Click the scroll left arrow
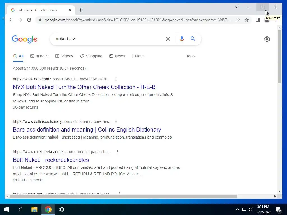287x215 pixels. pos(7,196)
